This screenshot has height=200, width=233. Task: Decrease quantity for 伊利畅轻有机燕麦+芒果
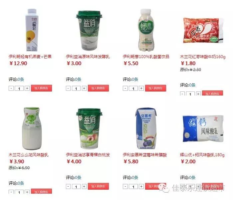tap(11, 88)
